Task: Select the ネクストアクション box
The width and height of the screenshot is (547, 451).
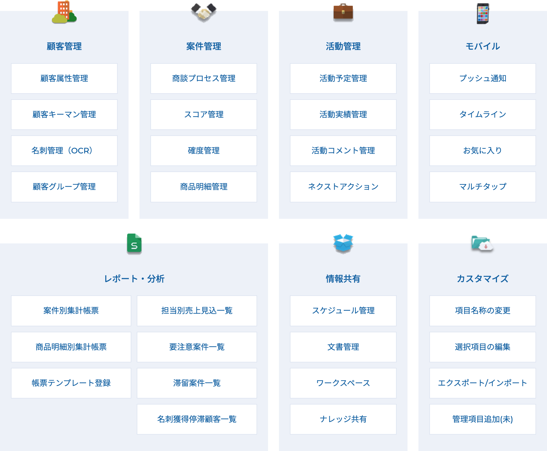Action: point(343,187)
